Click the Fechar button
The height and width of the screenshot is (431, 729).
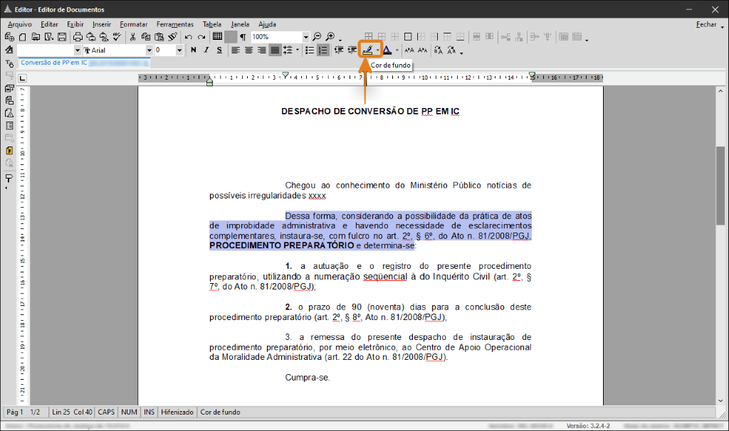(706, 24)
